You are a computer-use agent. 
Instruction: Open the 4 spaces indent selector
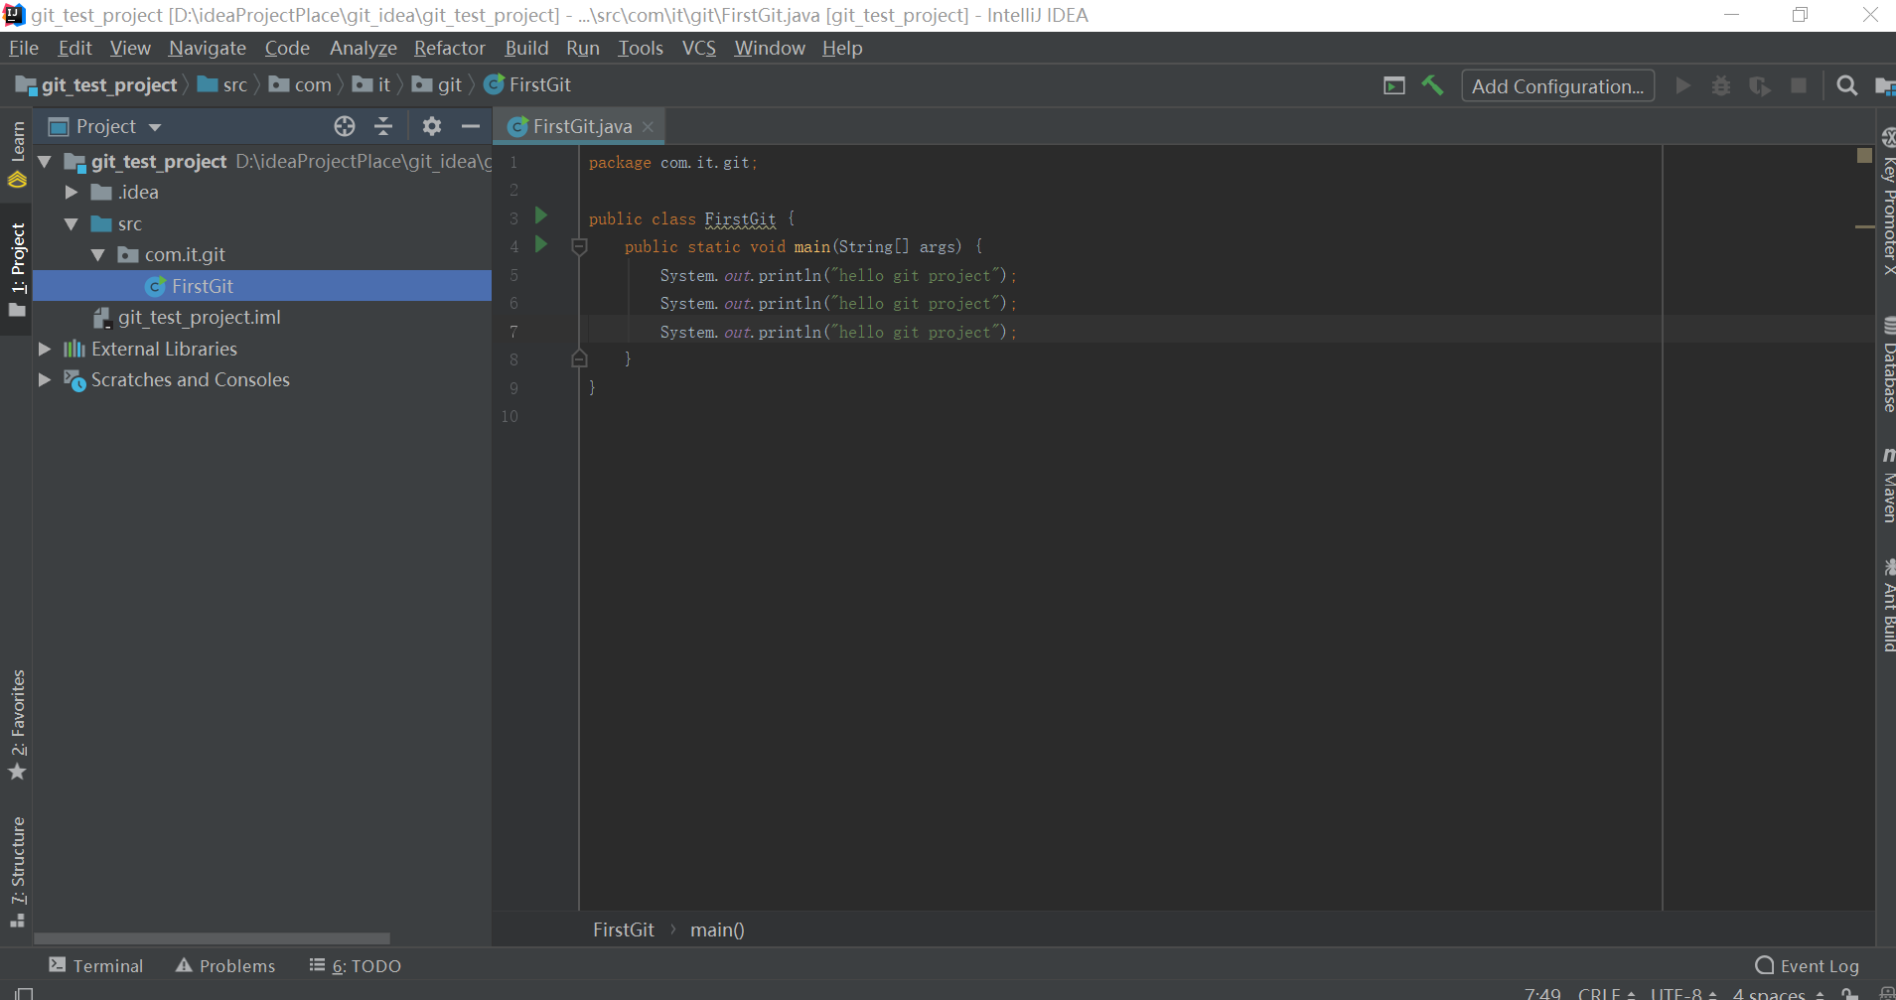[x=1778, y=993]
